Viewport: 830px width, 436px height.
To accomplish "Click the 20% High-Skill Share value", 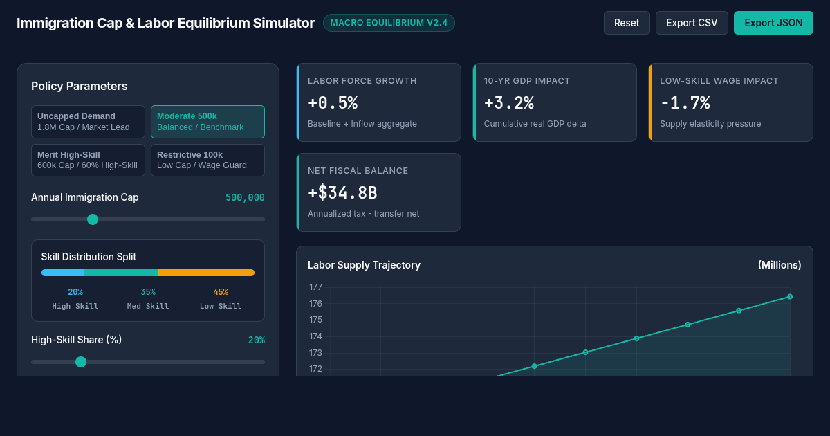I will pyautogui.click(x=257, y=340).
